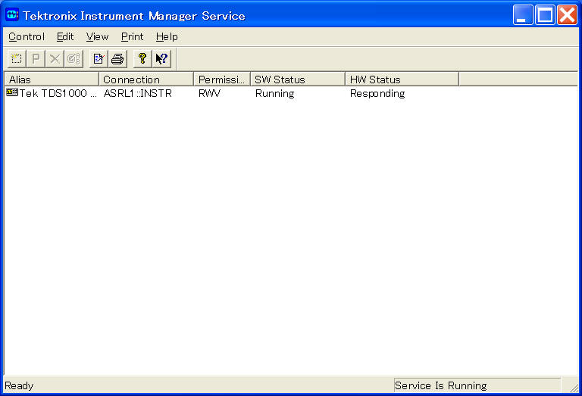Sort by the Connection column header

click(146, 80)
